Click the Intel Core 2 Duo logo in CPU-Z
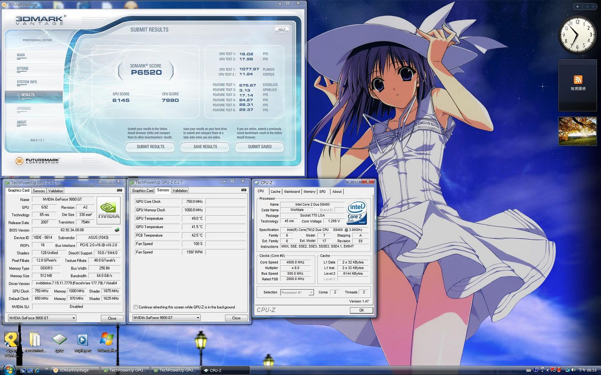The height and width of the screenshot is (375, 601). pos(356,212)
